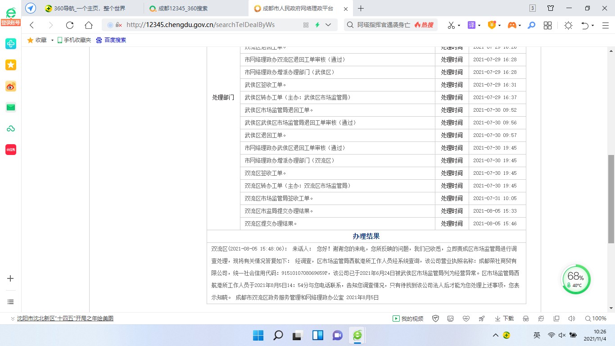Go to browser home page
The width and height of the screenshot is (615, 346).
tap(89, 25)
